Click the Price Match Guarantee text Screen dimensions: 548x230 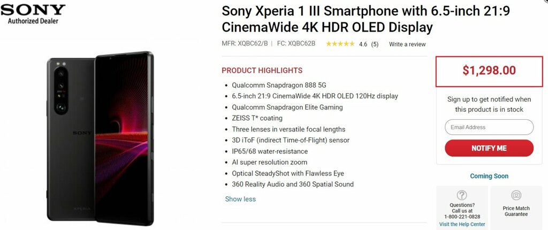pos(516,211)
